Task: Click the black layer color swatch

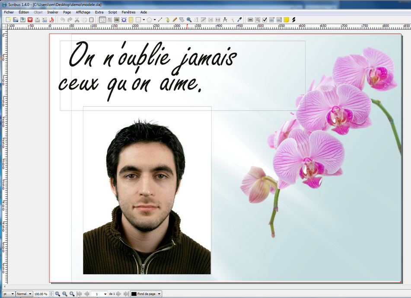Action: pos(134,294)
